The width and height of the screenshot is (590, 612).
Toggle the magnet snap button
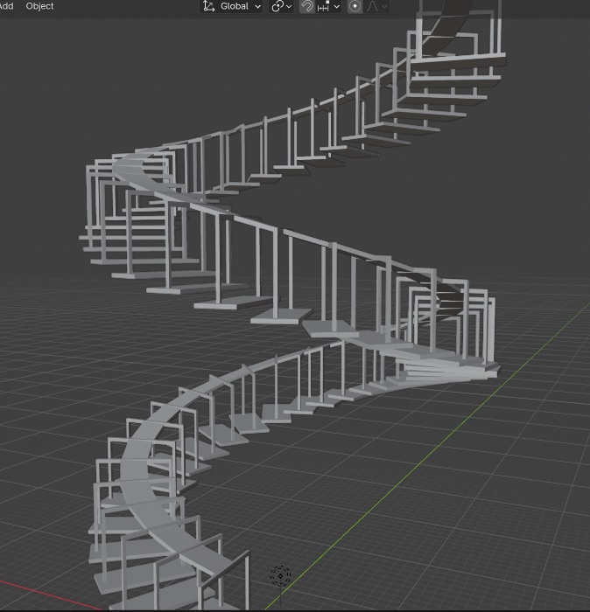click(x=307, y=7)
